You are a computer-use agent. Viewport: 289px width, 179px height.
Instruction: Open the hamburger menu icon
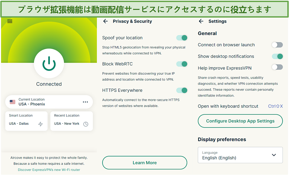[10, 21]
